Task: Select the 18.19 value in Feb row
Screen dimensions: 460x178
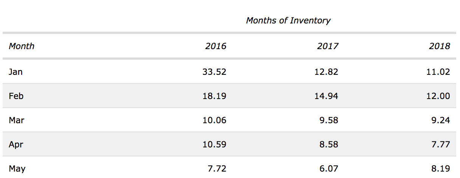Action: (x=214, y=96)
